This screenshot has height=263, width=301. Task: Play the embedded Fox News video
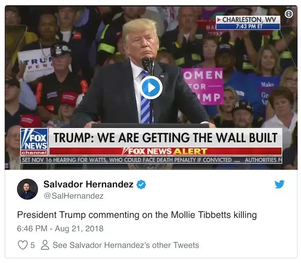tap(151, 88)
